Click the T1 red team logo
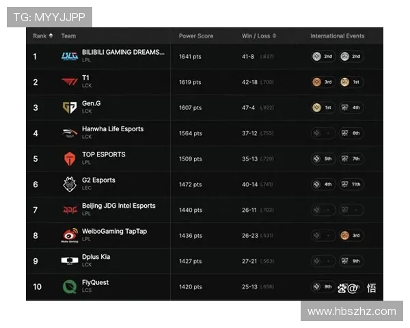Viewport: 410px width, 328px height. (x=70, y=82)
